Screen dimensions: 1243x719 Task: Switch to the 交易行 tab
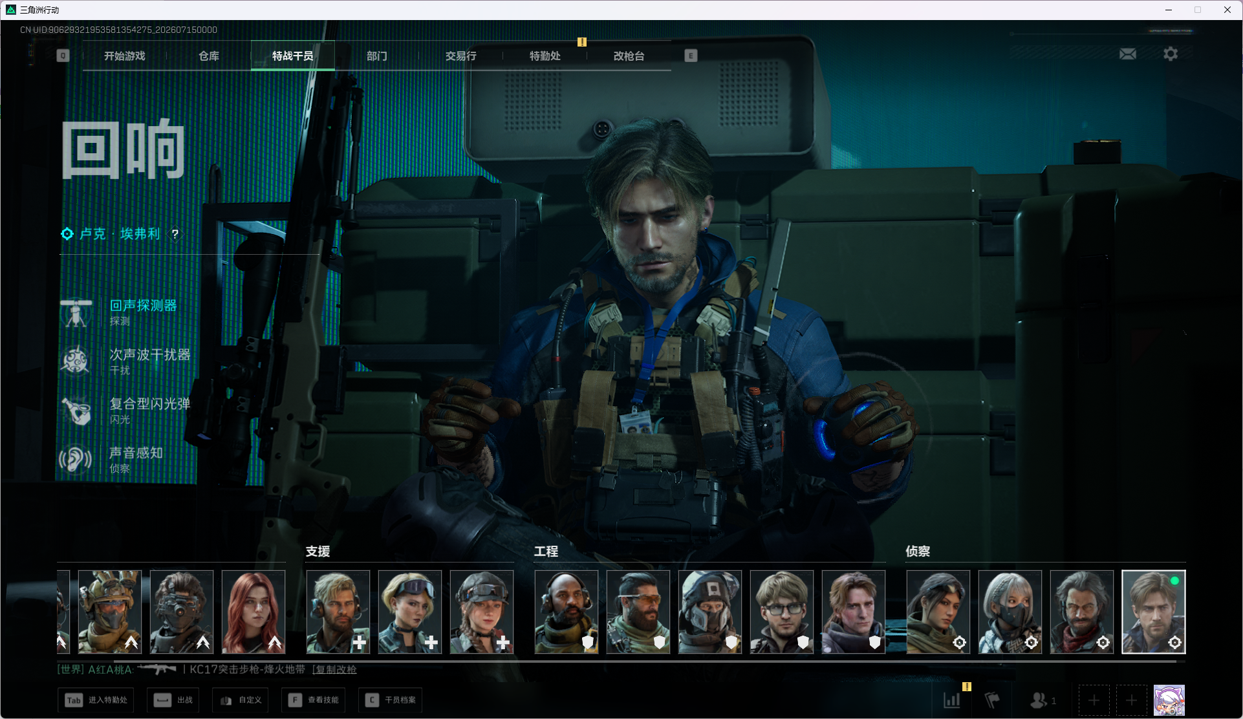coord(461,56)
